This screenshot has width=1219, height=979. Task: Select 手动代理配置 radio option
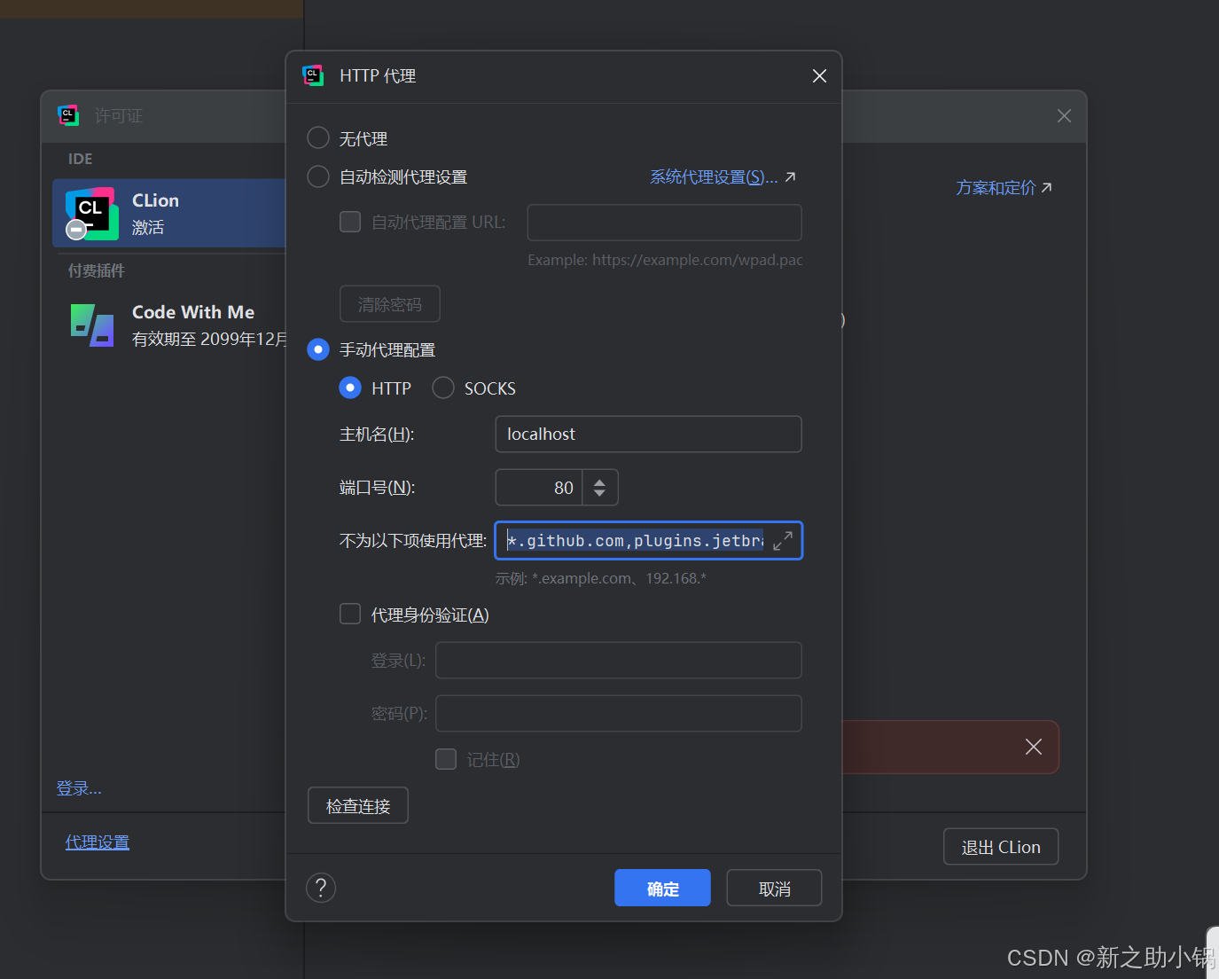tap(317, 349)
